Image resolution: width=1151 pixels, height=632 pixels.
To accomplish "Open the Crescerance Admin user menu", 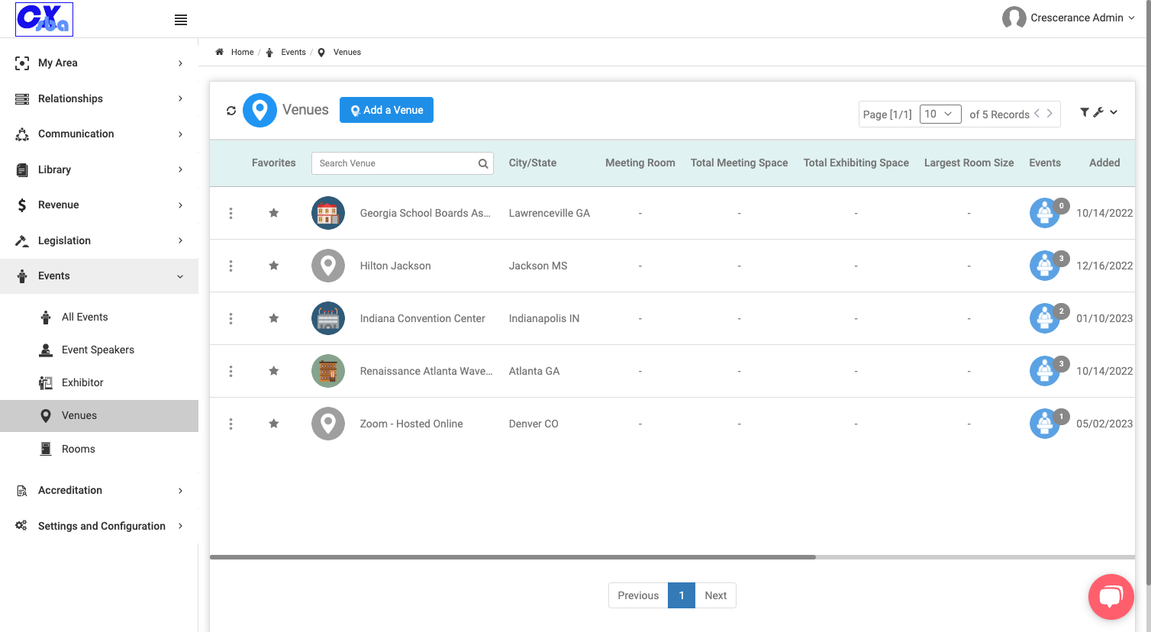I will click(x=1069, y=18).
